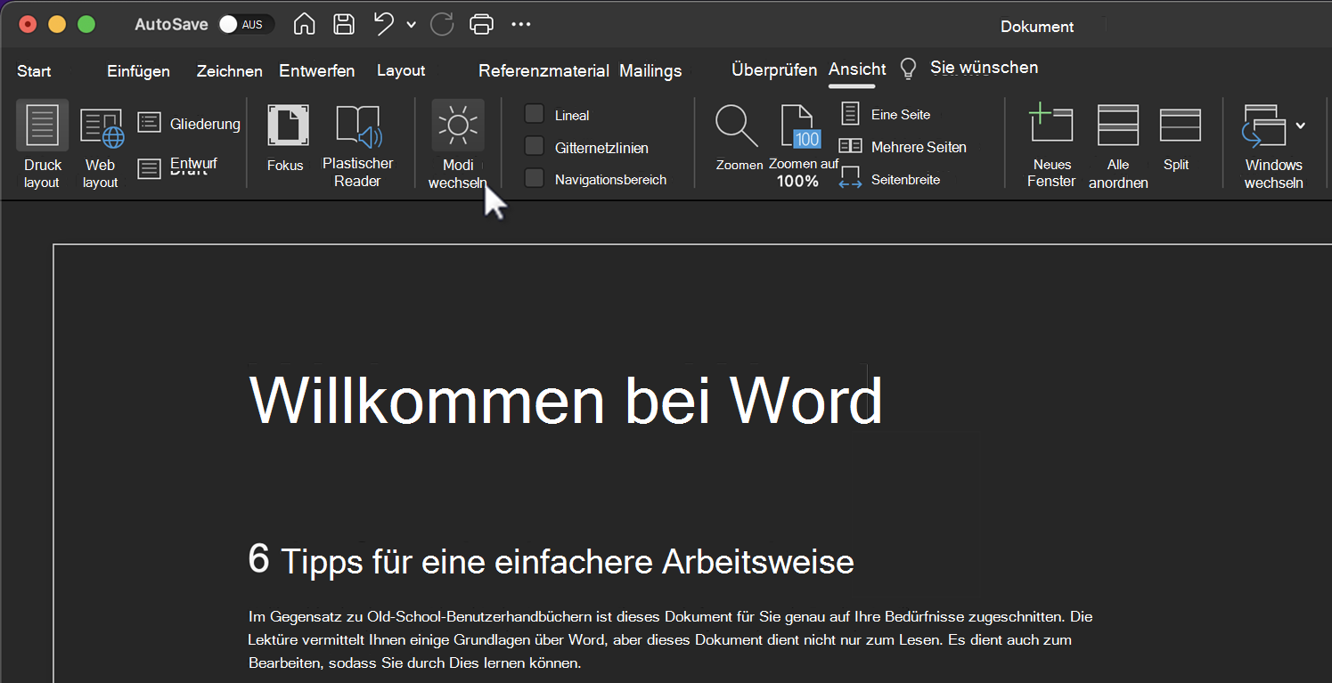Screen dimensions: 1332x683
Task: Show Eine Seite at a time
Action: pyautogui.click(x=886, y=114)
